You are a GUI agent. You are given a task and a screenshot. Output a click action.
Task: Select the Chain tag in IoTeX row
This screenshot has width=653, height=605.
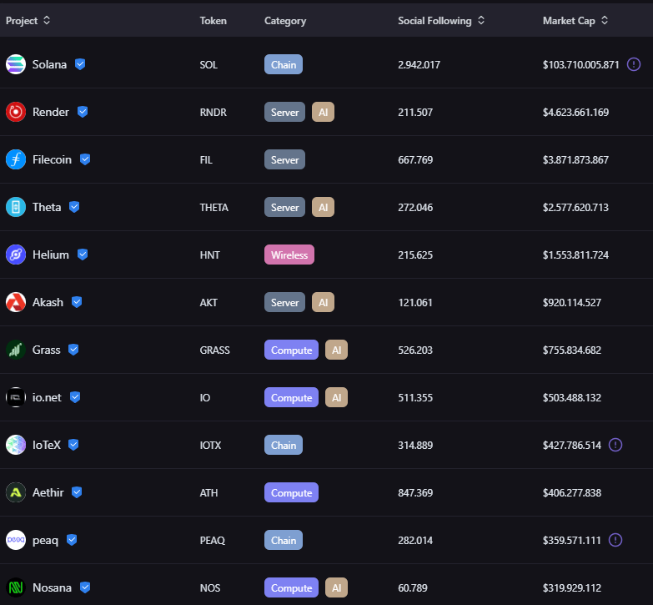click(x=284, y=445)
